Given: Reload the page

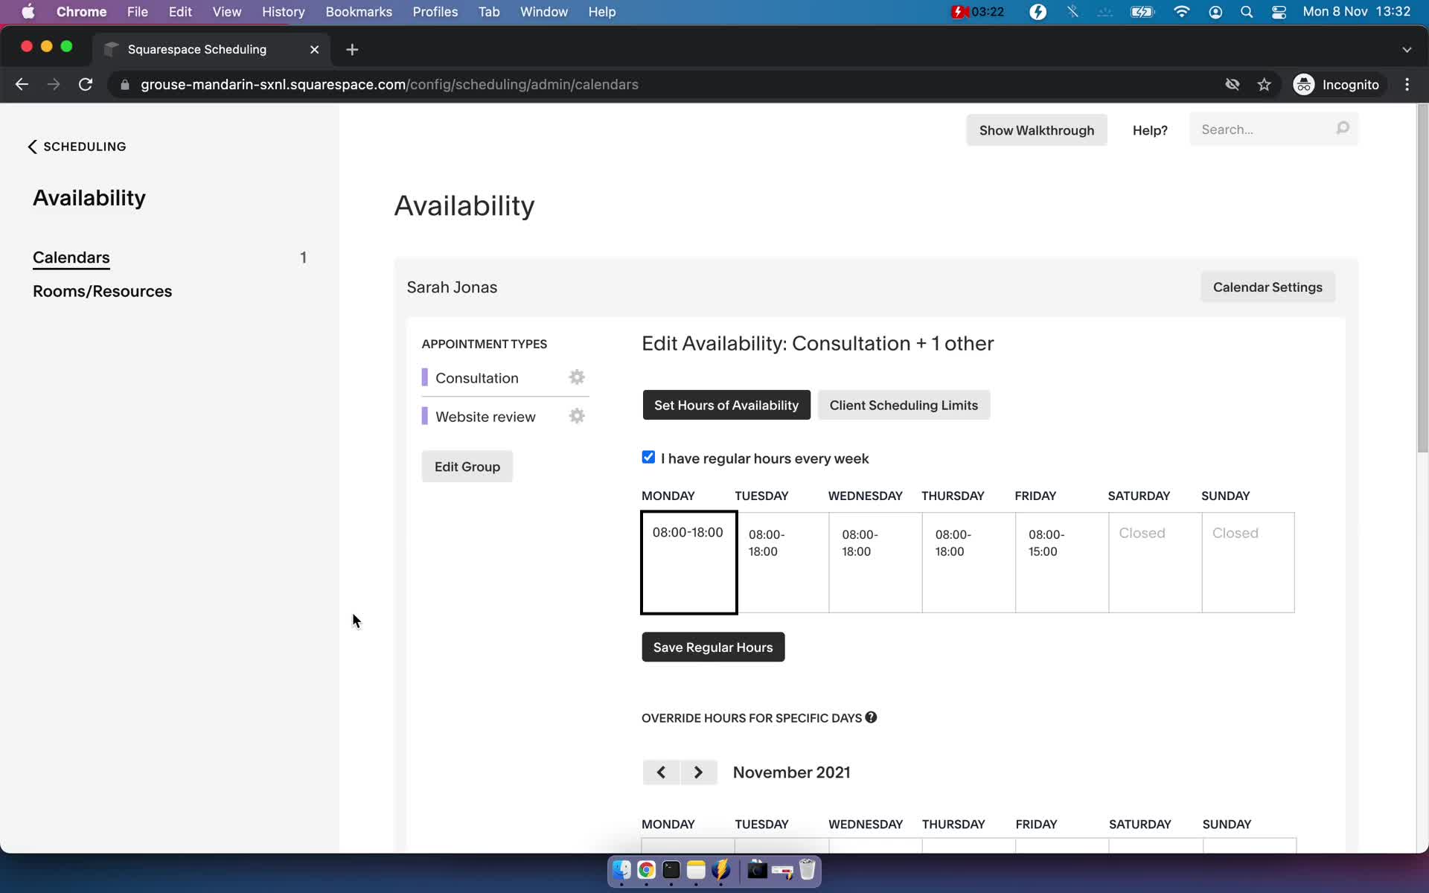Looking at the screenshot, I should [86, 84].
